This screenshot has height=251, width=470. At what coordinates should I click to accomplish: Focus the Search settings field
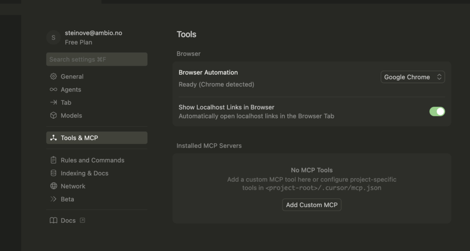point(96,59)
